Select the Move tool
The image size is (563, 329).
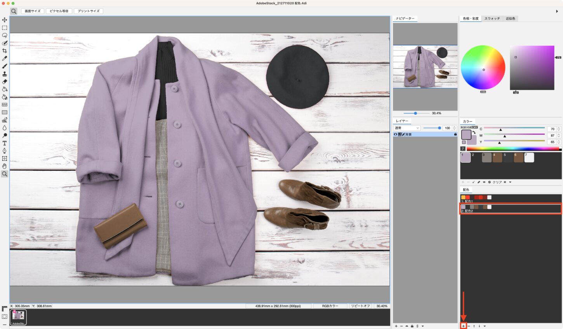[x=5, y=20]
